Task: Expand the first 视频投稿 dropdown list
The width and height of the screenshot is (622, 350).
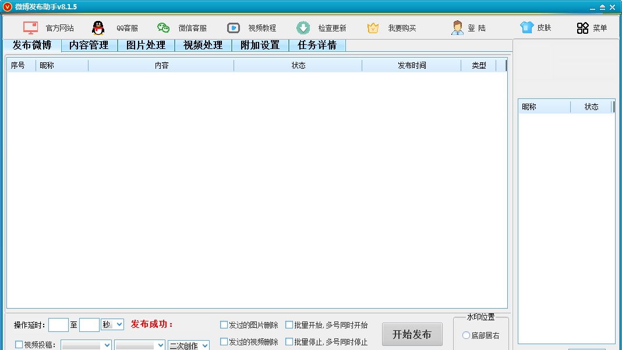Action: point(86,345)
